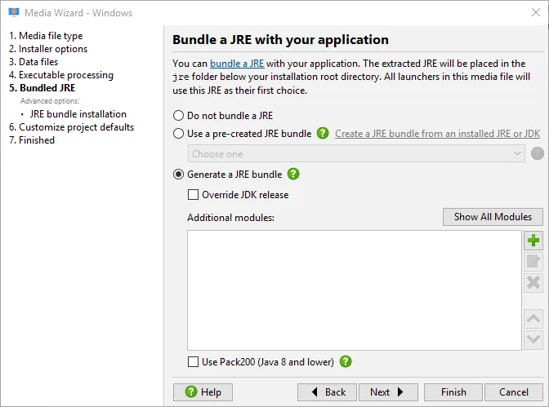Screen dimensions: 549x407
Task: Open help icon next to Use Pack200
Action: [x=346, y=361]
